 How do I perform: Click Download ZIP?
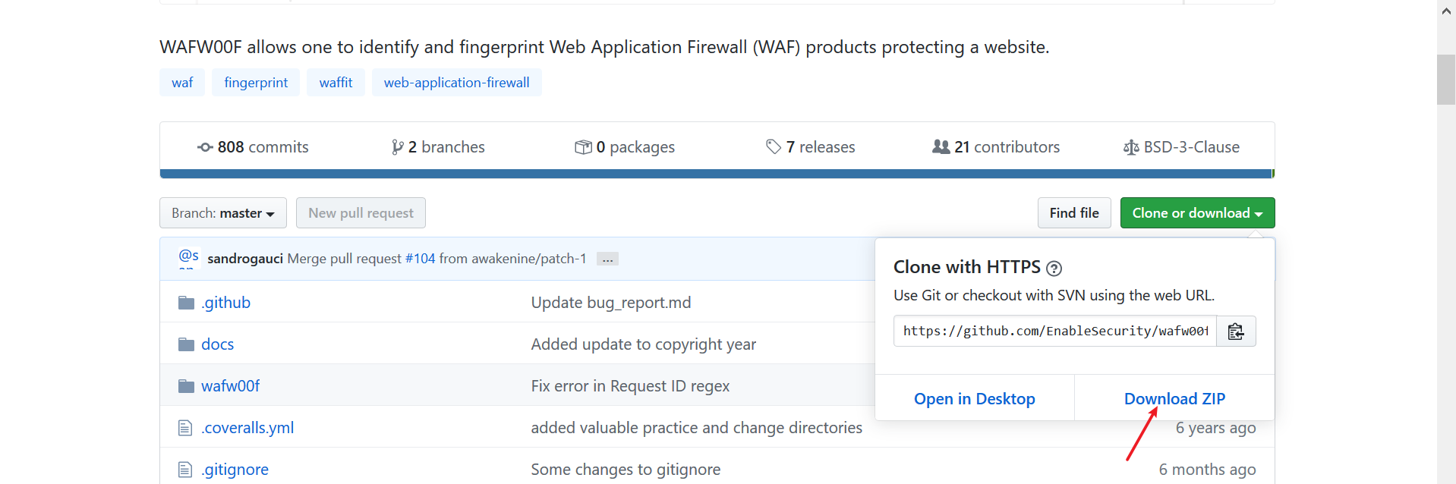coord(1174,399)
